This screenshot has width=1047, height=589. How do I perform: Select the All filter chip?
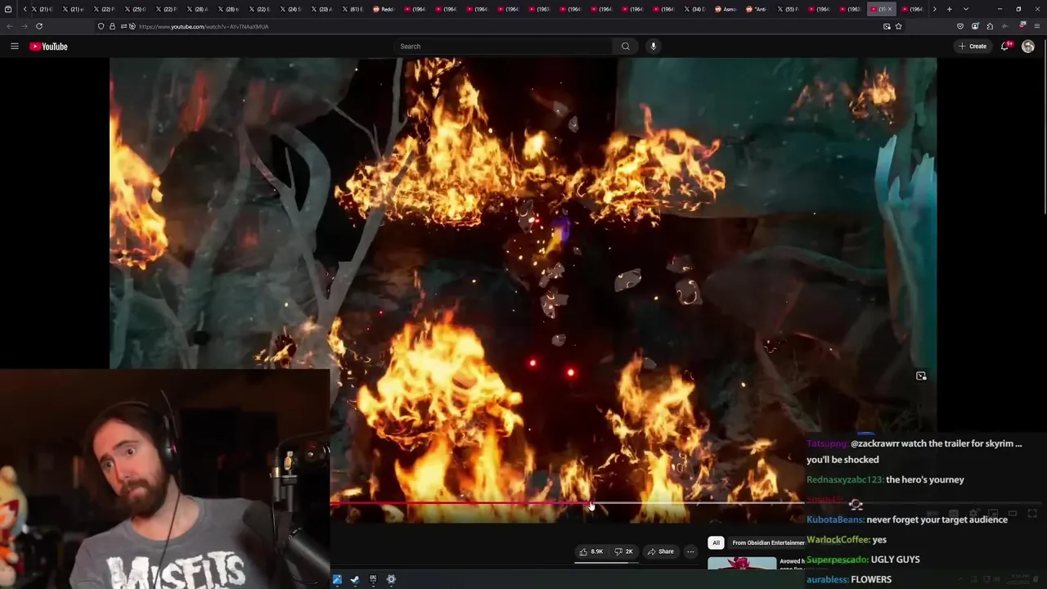pos(716,542)
